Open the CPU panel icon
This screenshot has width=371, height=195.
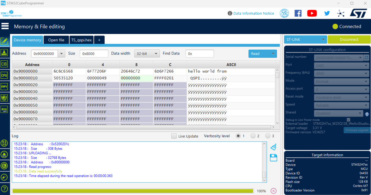click(4, 75)
